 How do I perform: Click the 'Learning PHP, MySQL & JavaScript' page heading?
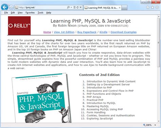click(91, 21)
